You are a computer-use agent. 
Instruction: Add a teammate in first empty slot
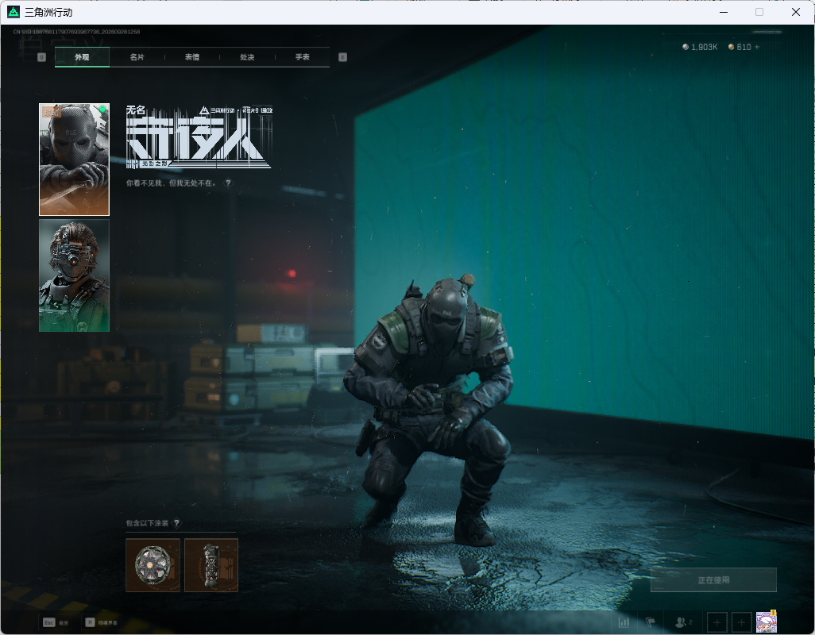tap(717, 622)
